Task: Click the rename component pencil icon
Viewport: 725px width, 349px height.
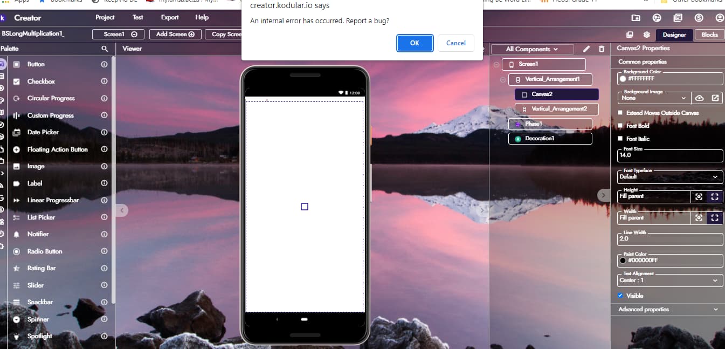Action: click(x=586, y=49)
